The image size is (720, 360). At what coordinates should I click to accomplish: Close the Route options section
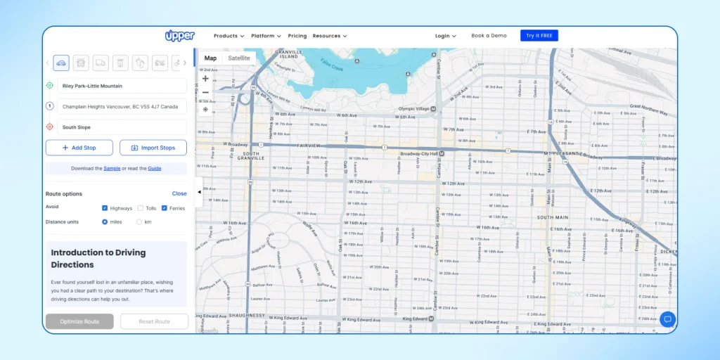coord(179,194)
